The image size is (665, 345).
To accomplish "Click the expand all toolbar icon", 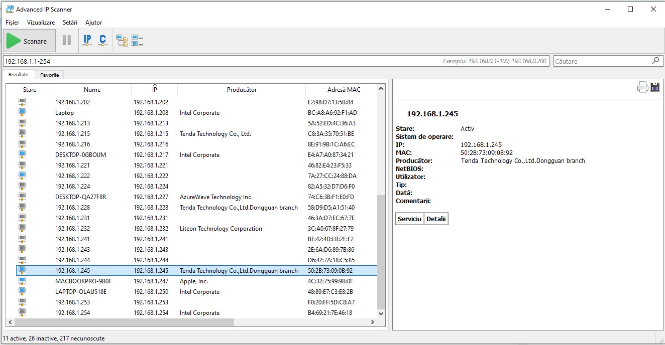I will 122,41.
